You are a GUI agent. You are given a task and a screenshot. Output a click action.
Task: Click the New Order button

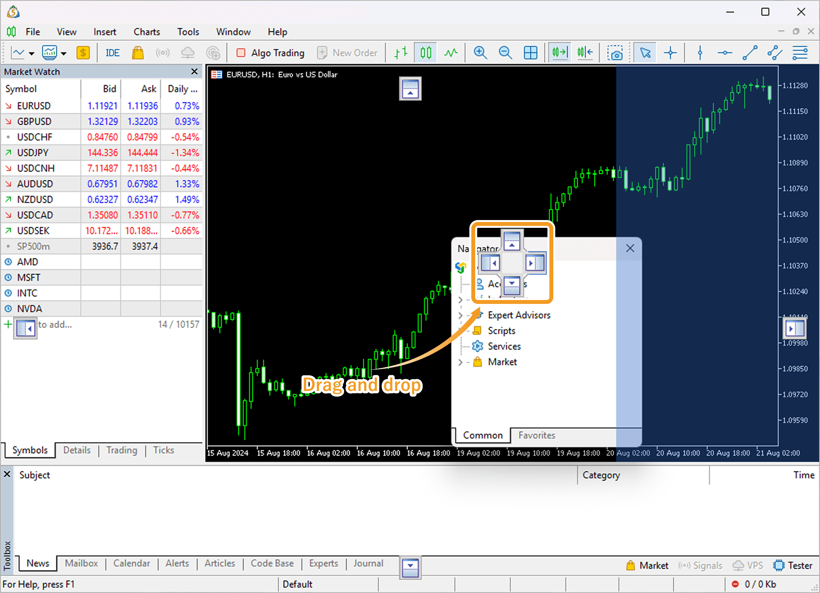click(x=347, y=53)
